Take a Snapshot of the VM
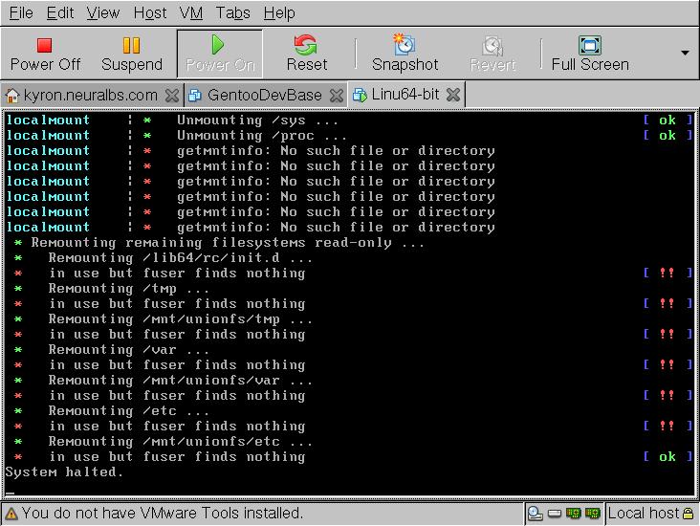The image size is (700, 526). point(405,54)
